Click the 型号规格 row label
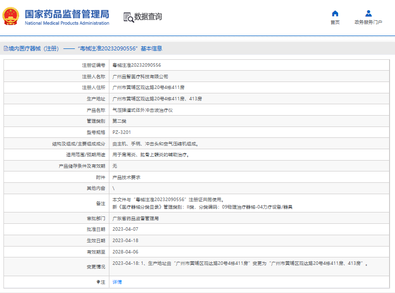 [96, 132]
